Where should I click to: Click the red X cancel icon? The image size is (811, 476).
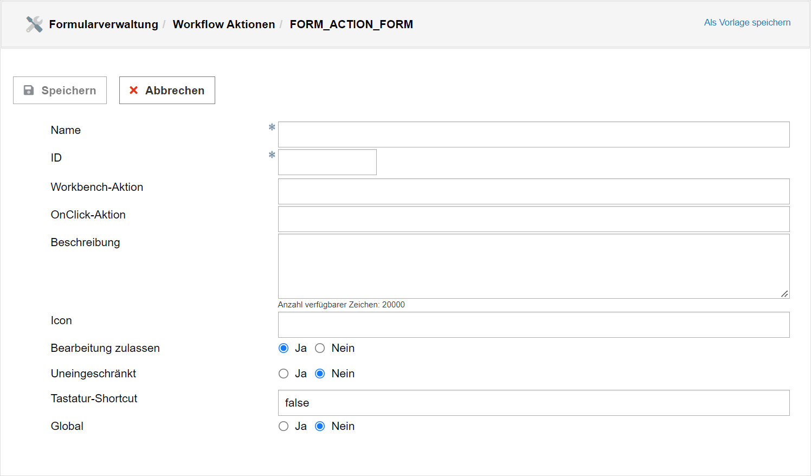coord(133,91)
